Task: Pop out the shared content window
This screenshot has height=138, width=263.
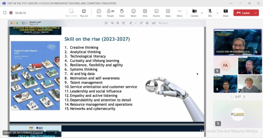Action: point(84,13)
